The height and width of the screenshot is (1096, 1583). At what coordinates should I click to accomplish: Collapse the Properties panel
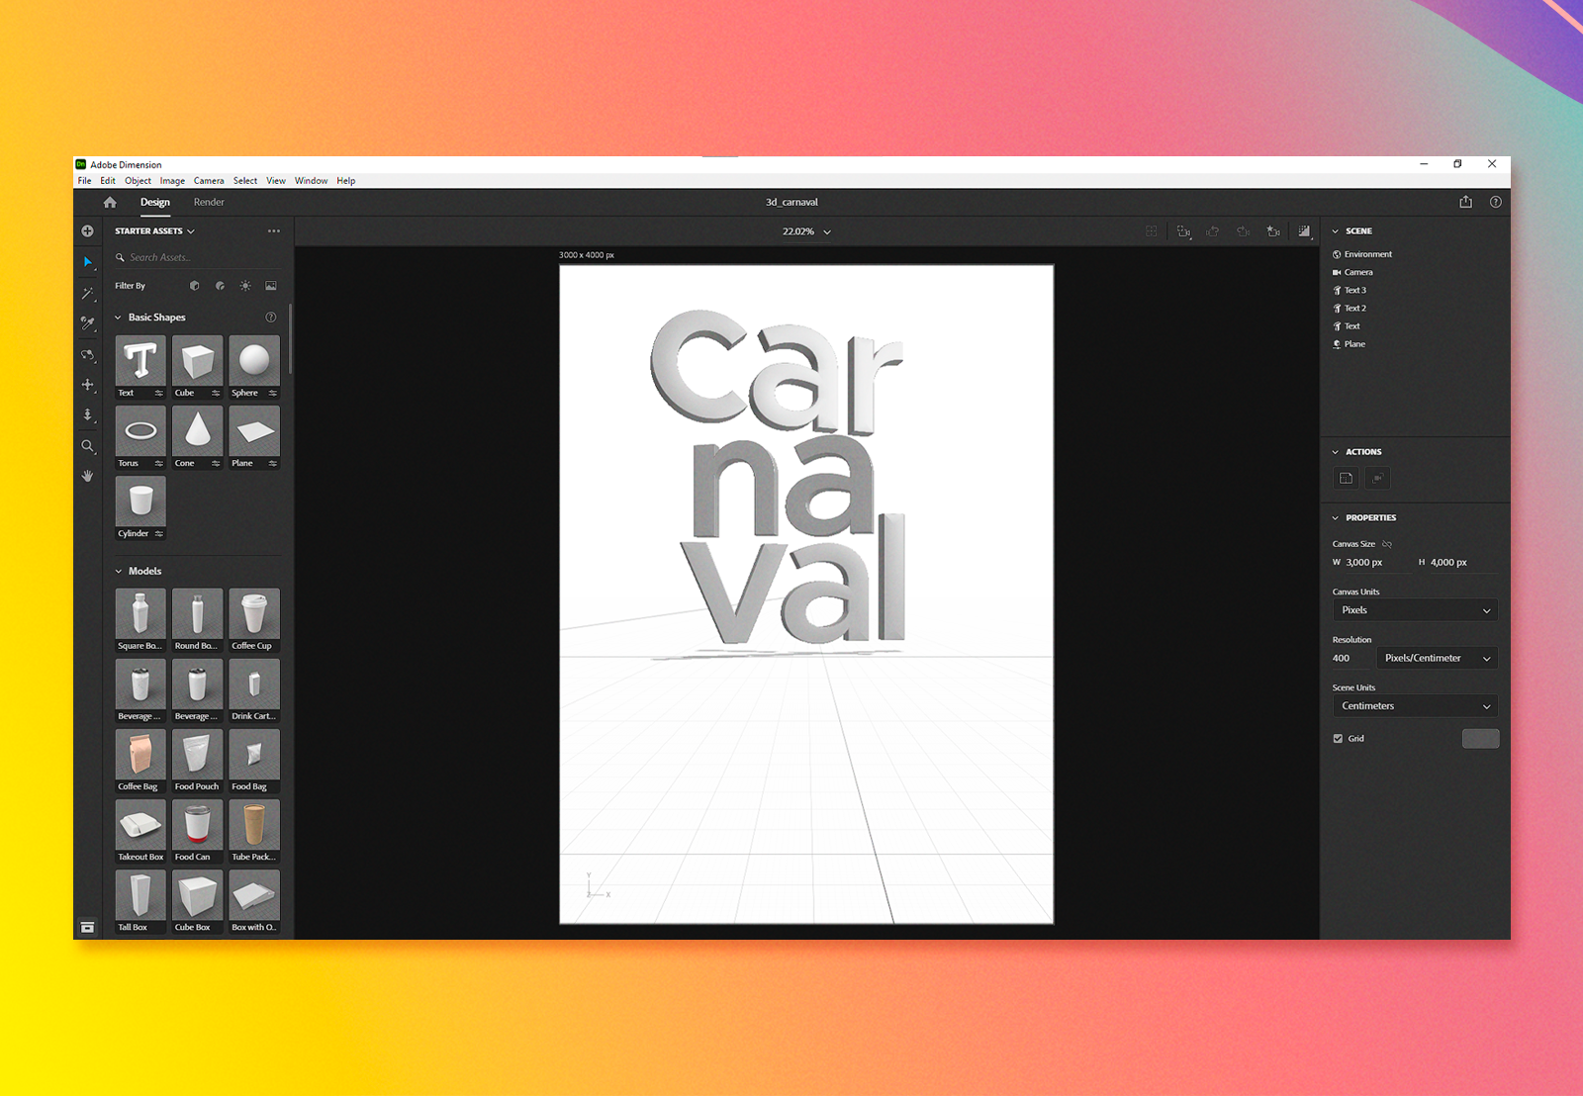1335,518
